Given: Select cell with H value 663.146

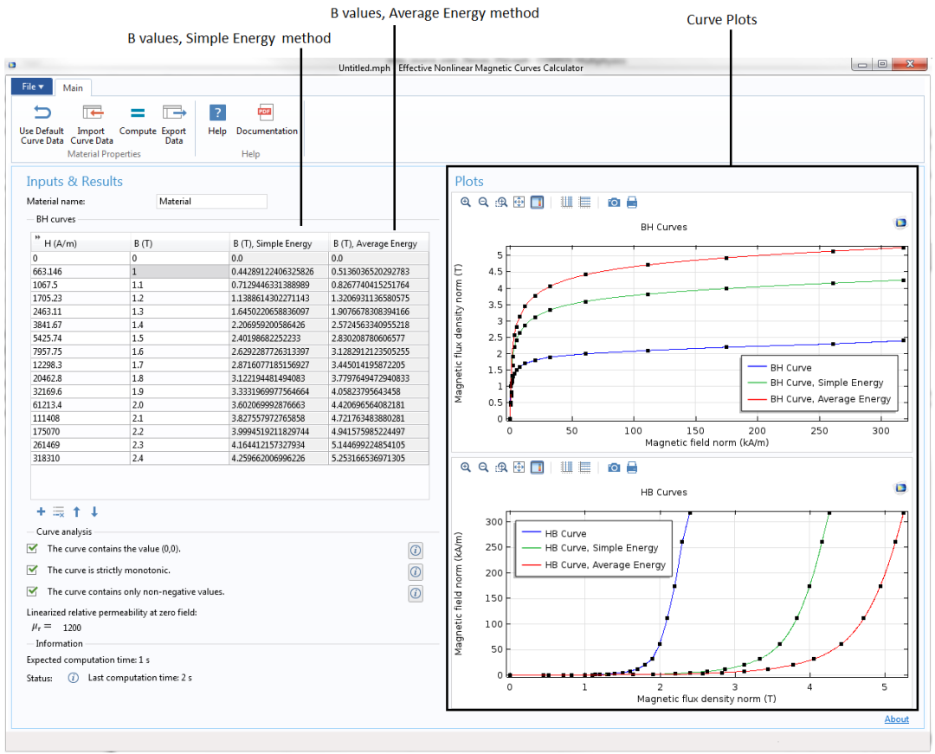Looking at the screenshot, I should (x=81, y=272).
